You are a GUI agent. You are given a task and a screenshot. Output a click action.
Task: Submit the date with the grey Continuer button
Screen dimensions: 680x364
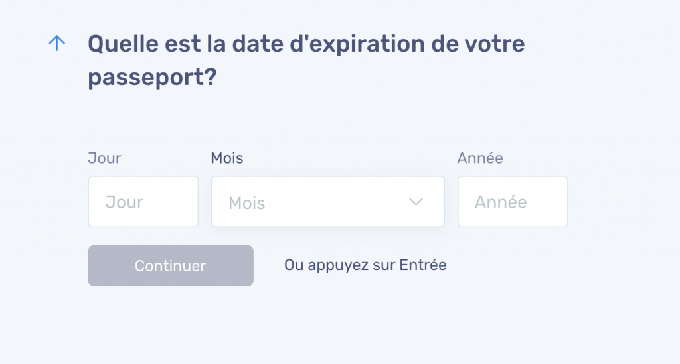tap(171, 266)
